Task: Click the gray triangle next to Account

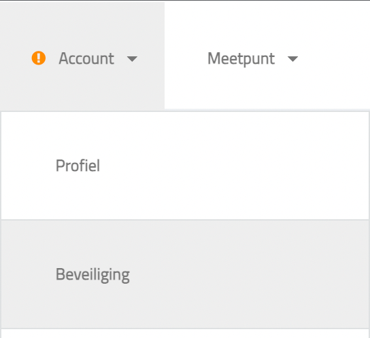Action: 132,59
